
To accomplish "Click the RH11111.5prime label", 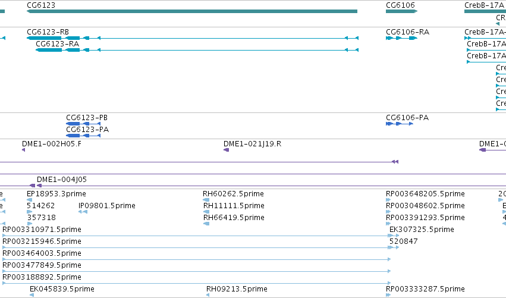I will coord(234,206).
